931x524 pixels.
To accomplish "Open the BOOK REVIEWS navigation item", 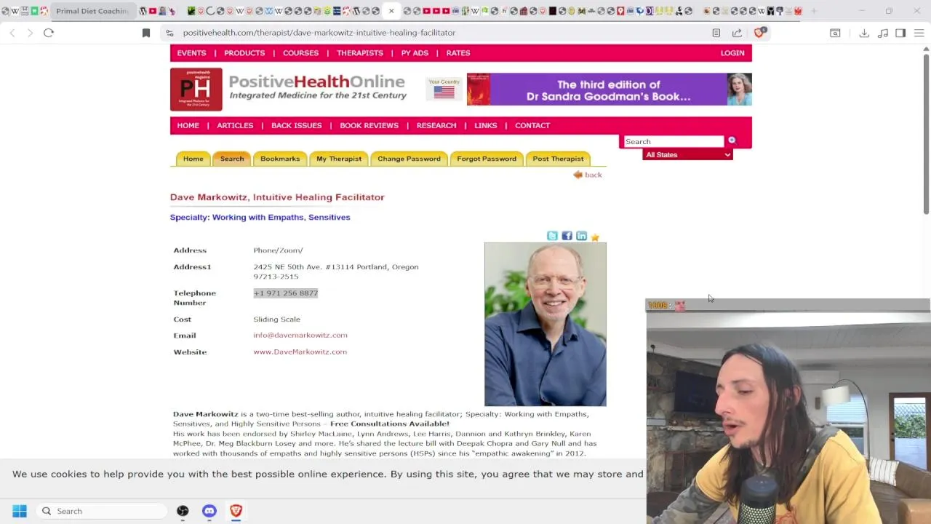I will tap(369, 125).
